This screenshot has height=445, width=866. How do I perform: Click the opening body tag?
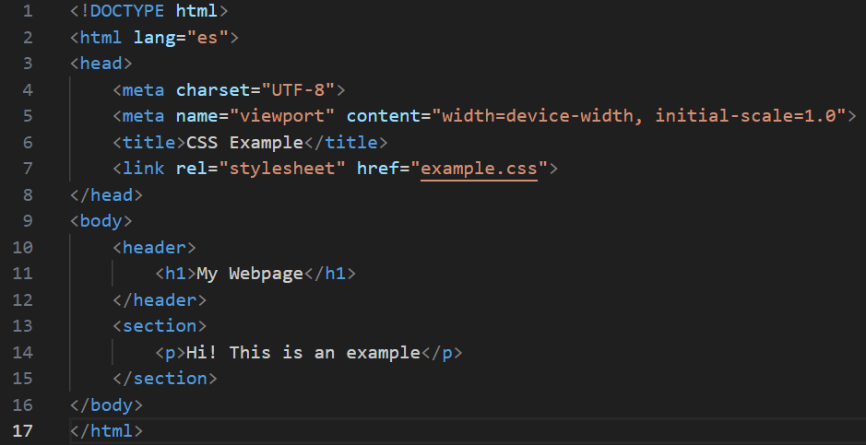(101, 220)
